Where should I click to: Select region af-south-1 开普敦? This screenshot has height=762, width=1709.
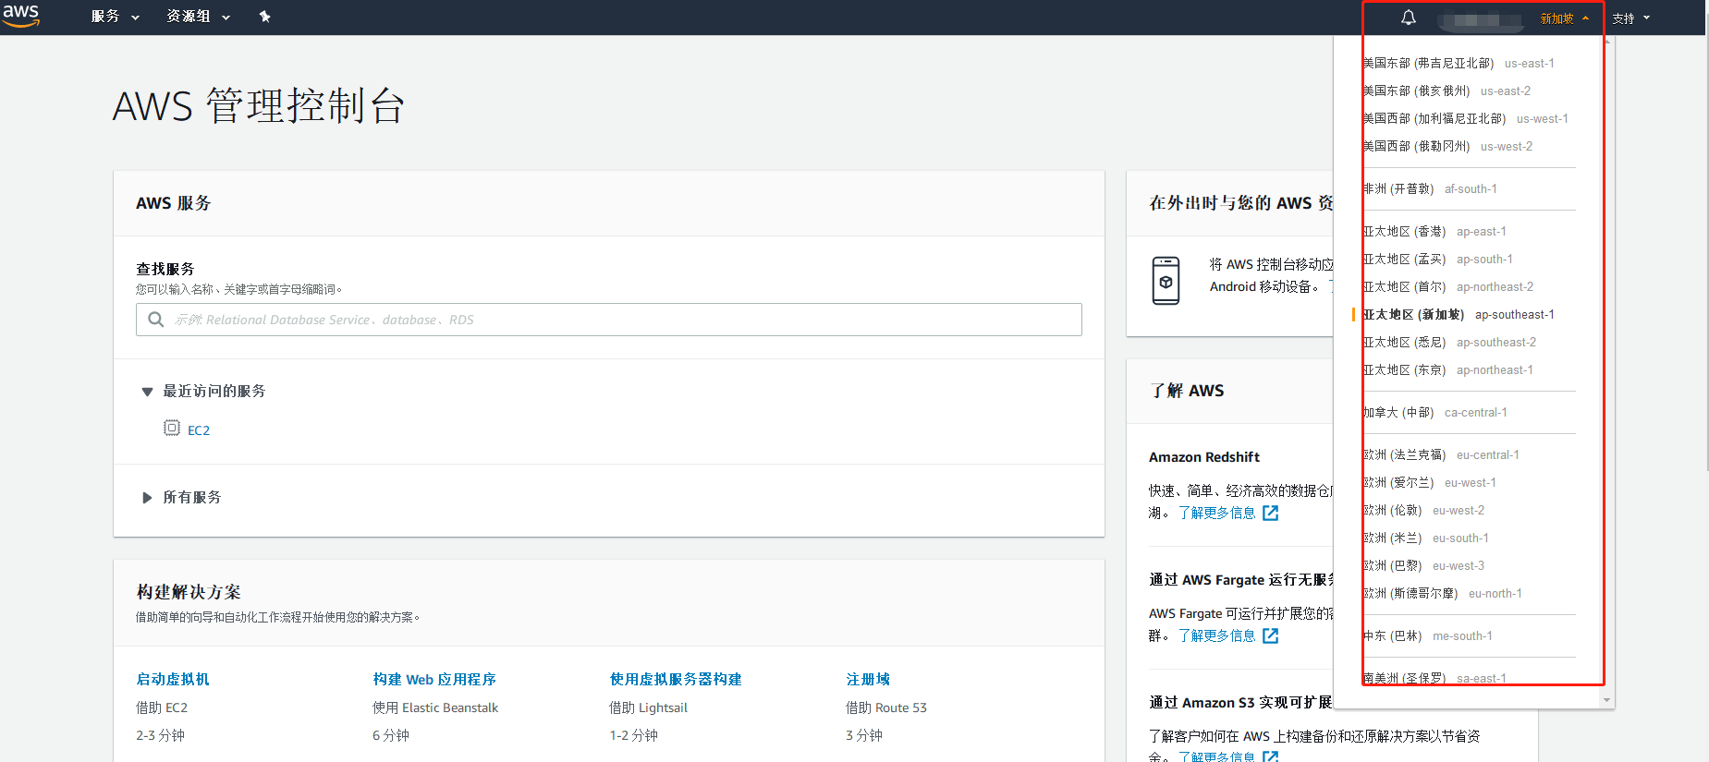coord(1430,189)
